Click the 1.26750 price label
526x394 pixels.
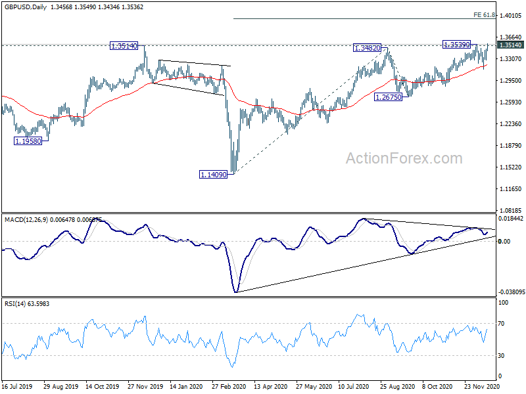click(x=388, y=97)
